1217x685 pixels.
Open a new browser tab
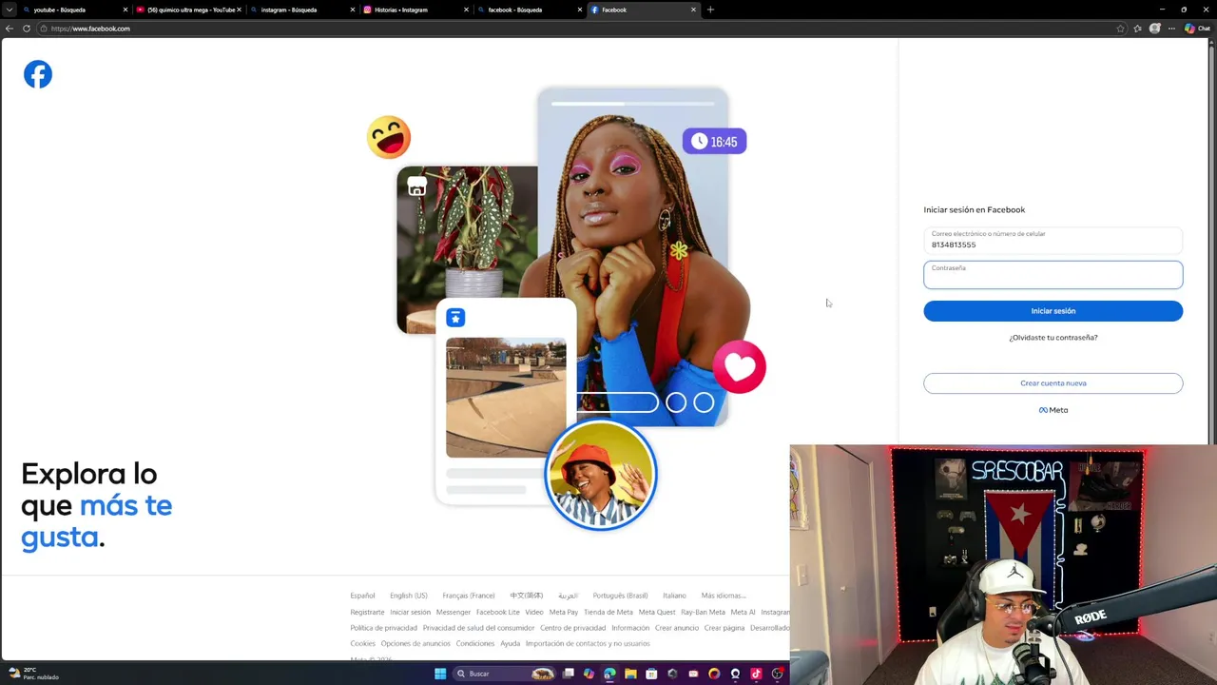pyautogui.click(x=710, y=10)
